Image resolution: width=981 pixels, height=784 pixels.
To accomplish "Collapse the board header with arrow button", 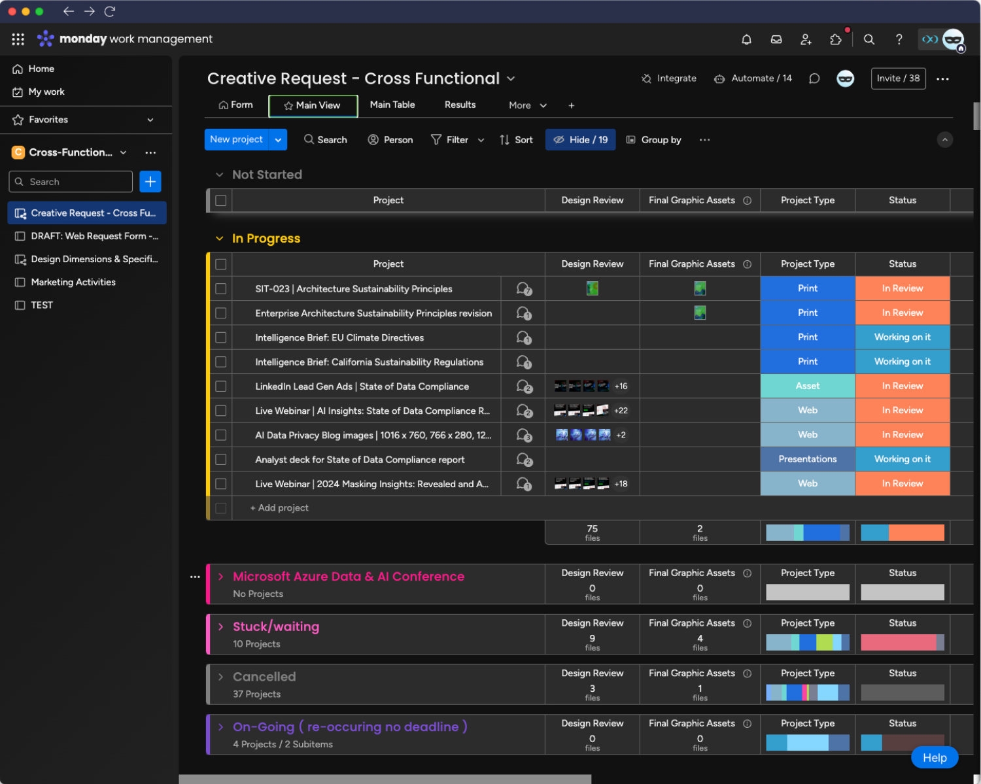I will [945, 140].
